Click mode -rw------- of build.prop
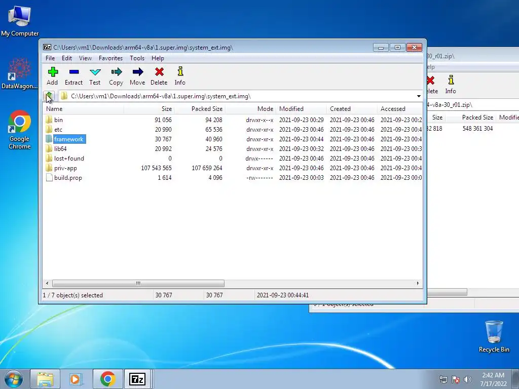 (260, 178)
